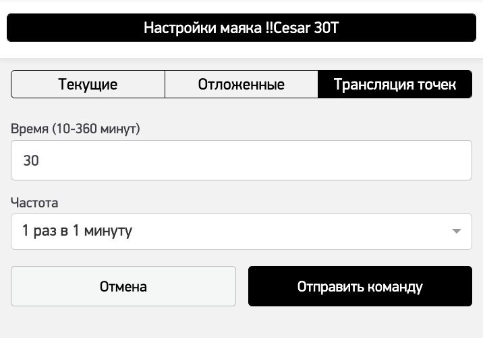The height and width of the screenshot is (338, 483).
Task: Cancel the beacon settings dialog
Action: (123, 286)
